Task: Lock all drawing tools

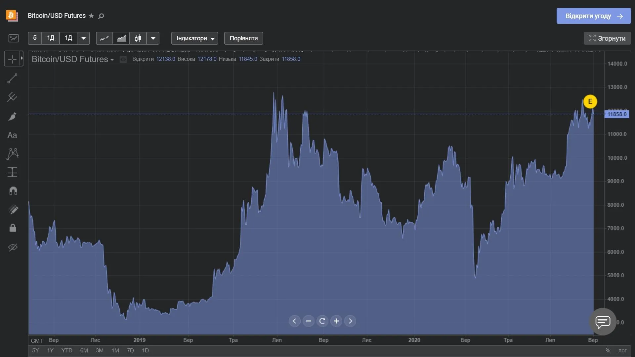Action: [x=13, y=228]
